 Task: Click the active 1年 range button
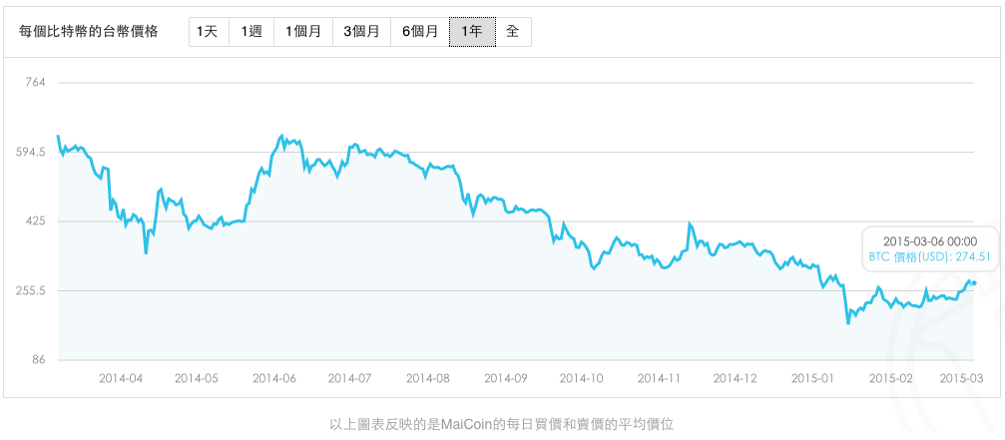(472, 32)
